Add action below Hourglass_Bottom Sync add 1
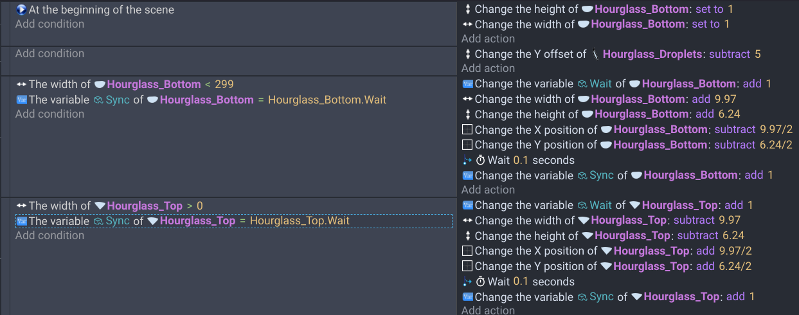Viewport: 799px width, 315px height. click(488, 190)
